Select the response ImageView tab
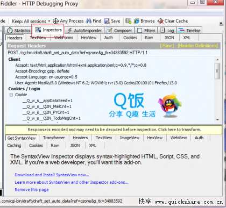Image resolution: width=226 pixels, height=208 pixels. point(130,138)
